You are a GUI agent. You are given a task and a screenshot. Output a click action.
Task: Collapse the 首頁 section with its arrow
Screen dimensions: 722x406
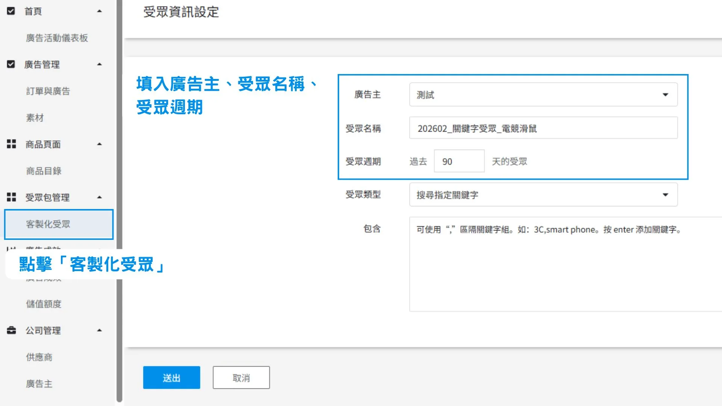point(99,11)
